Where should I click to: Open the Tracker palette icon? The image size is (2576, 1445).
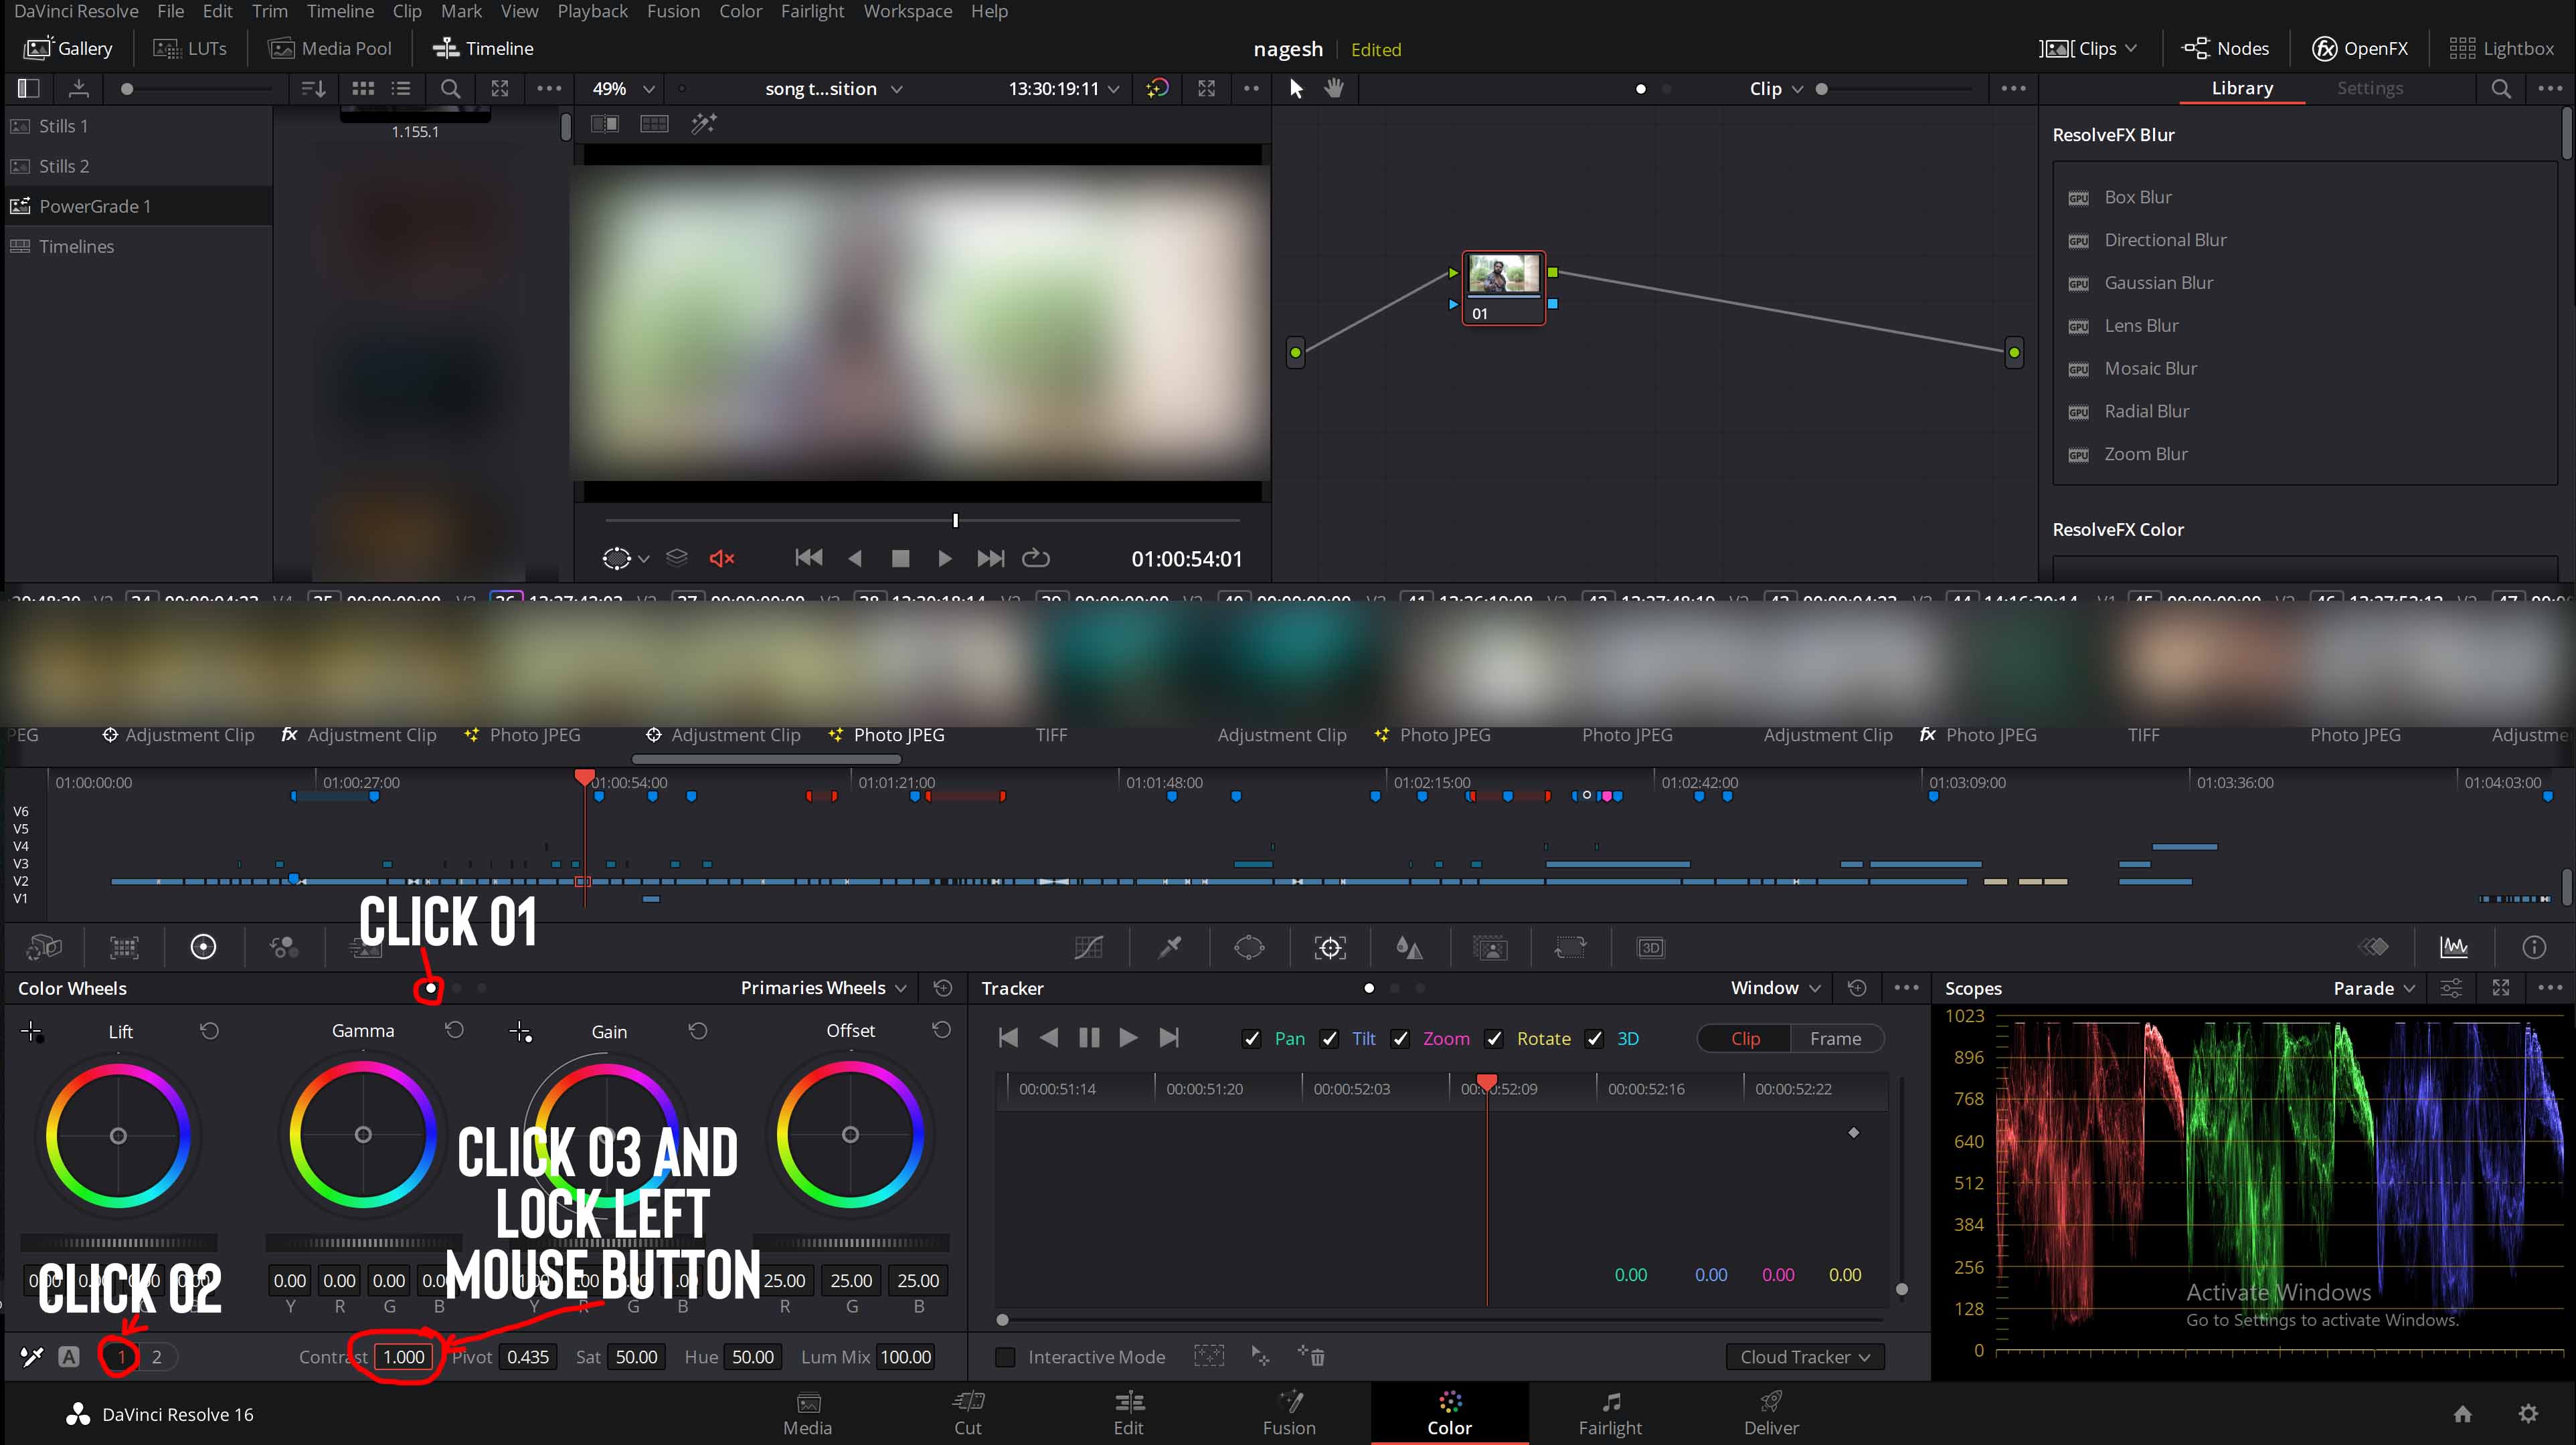(1330, 947)
